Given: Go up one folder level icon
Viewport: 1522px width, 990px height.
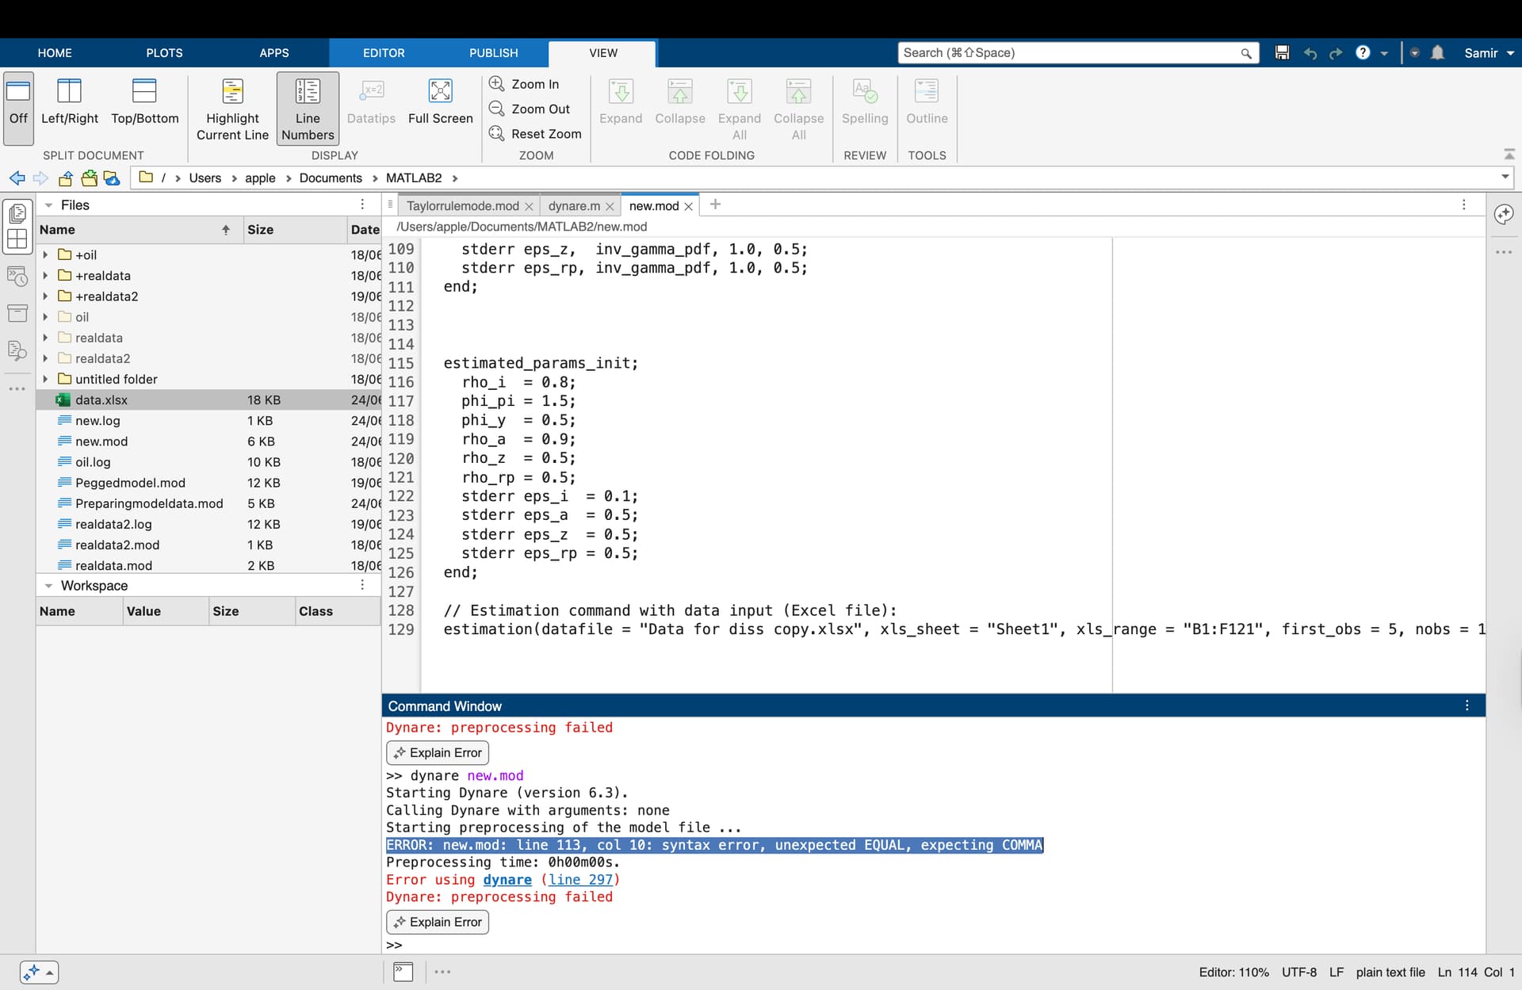Looking at the screenshot, I should (x=65, y=178).
